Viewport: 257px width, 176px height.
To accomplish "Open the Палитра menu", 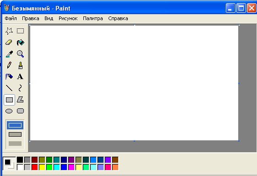I will pyautogui.click(x=93, y=18).
